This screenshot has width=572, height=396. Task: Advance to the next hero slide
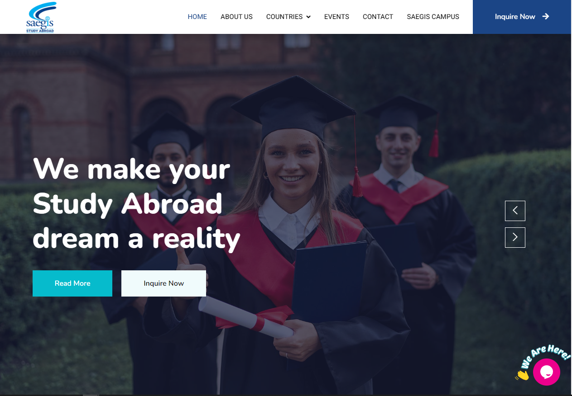click(515, 237)
